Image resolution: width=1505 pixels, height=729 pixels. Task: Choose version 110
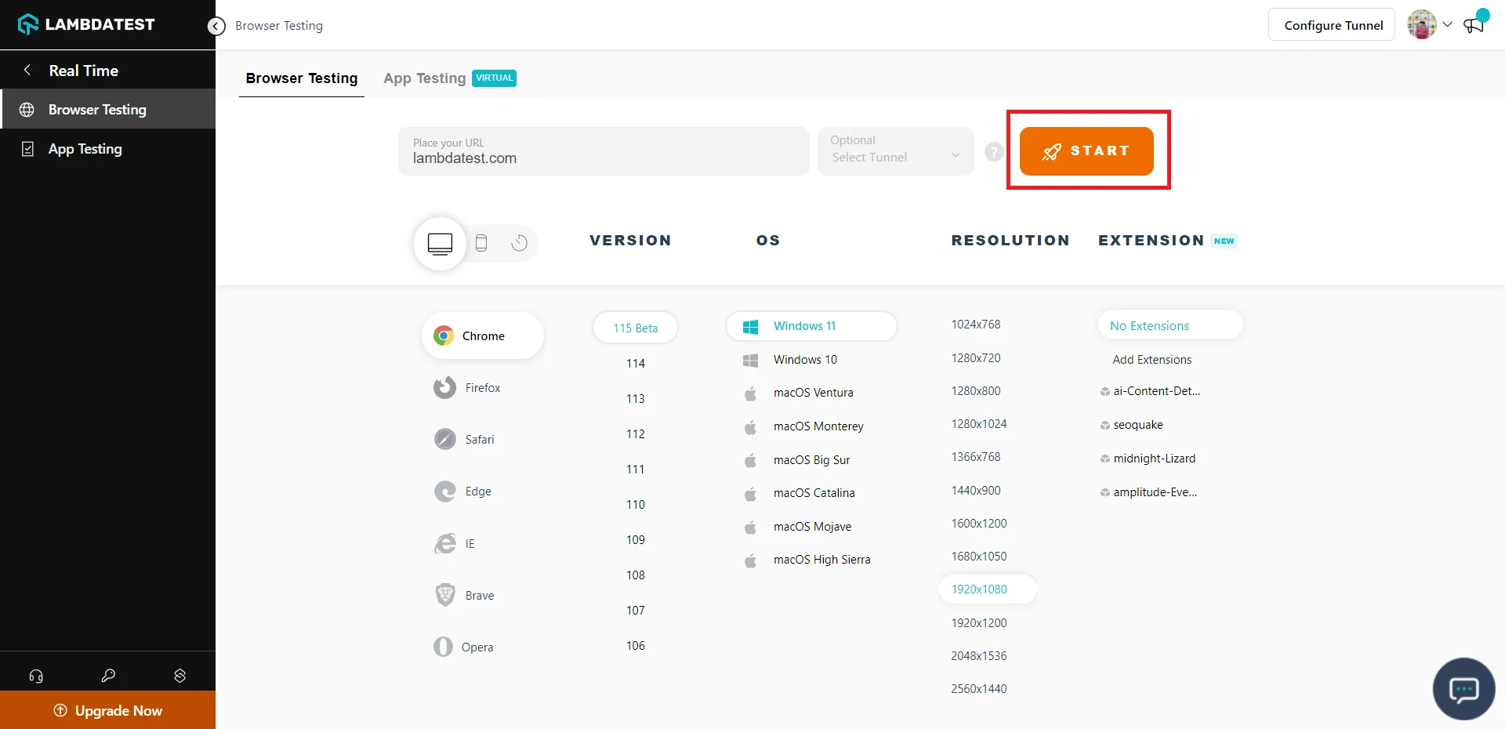635,504
